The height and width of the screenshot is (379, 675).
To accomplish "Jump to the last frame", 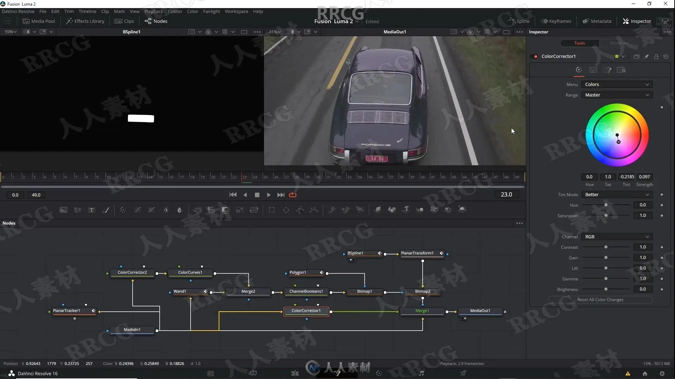I will (x=281, y=195).
